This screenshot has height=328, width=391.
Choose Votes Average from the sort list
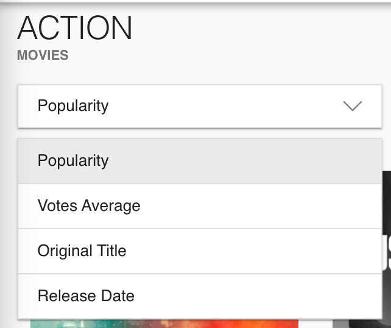coord(200,206)
